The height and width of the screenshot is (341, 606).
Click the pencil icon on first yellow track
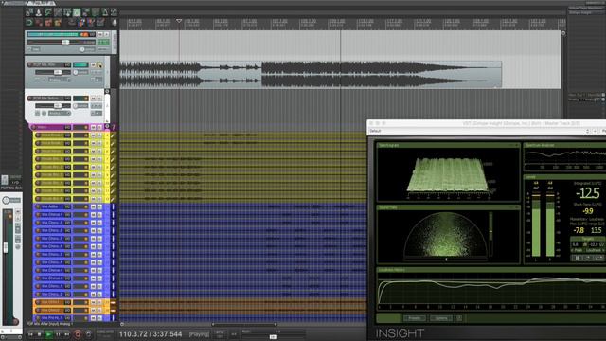(113, 135)
